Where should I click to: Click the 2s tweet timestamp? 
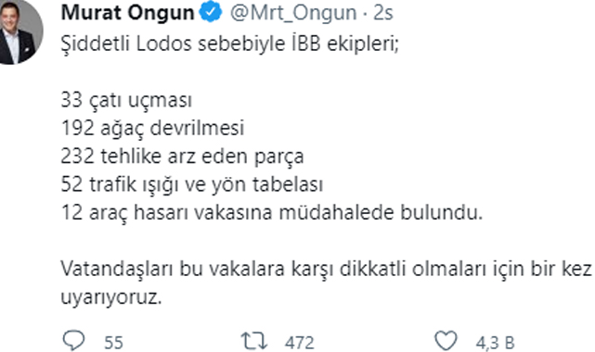click(x=382, y=13)
